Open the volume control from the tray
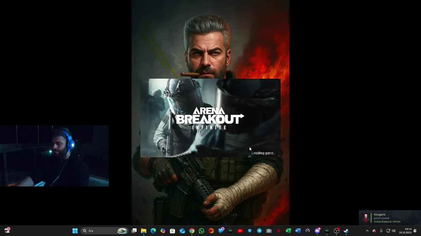This screenshot has width=421, height=236. pyautogui.click(x=393, y=231)
